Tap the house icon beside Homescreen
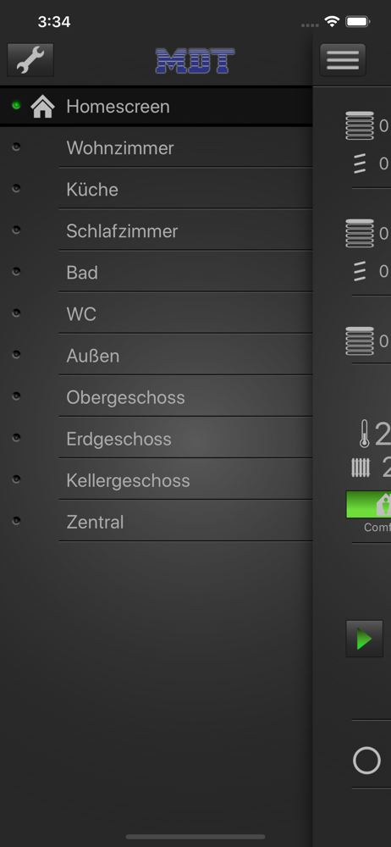The image size is (391, 847). (x=42, y=107)
